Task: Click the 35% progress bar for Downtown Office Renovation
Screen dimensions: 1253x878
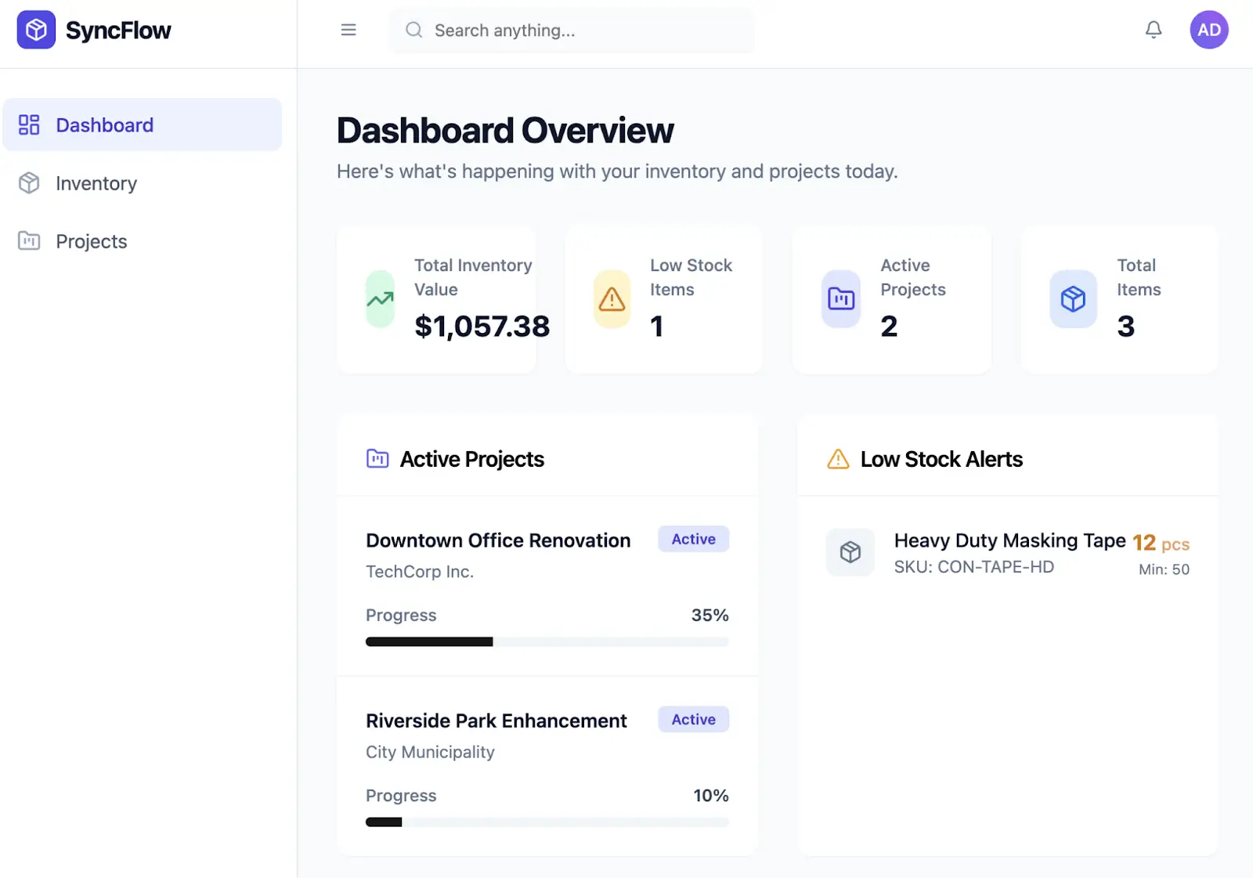Action: point(547,641)
